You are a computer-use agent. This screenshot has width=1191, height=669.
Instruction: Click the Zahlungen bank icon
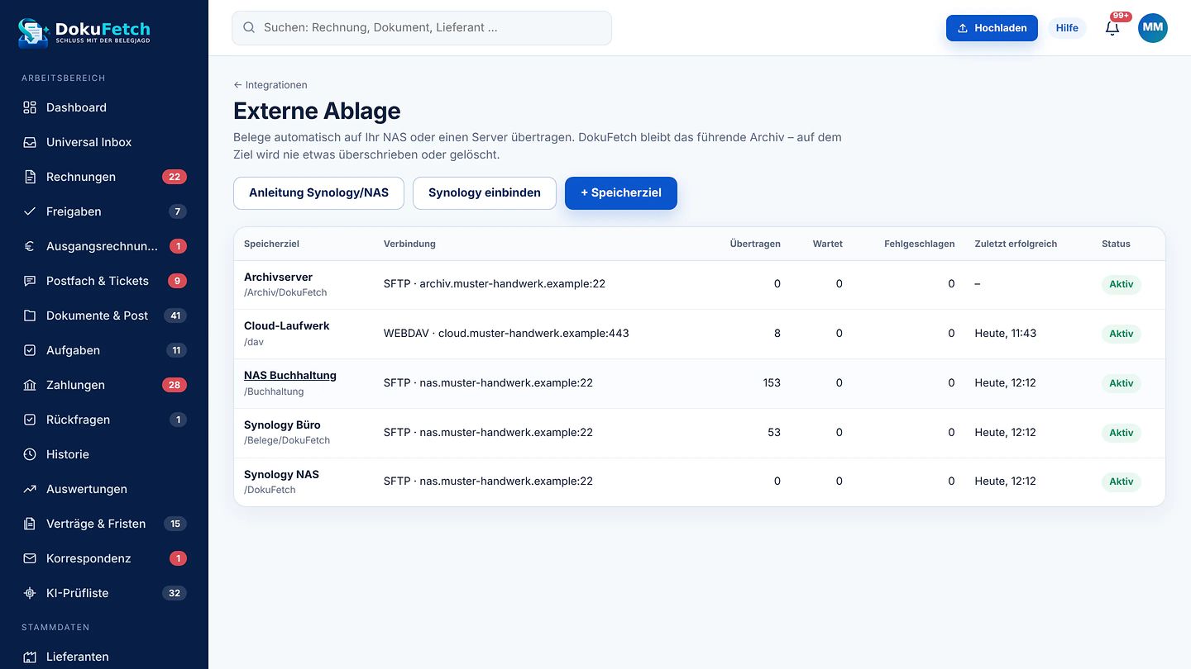click(x=30, y=385)
